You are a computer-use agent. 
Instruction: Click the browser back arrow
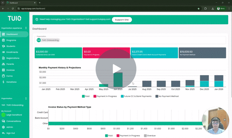3,8
